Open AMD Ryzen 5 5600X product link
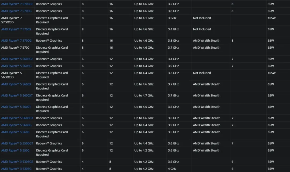 pos(16,84)
